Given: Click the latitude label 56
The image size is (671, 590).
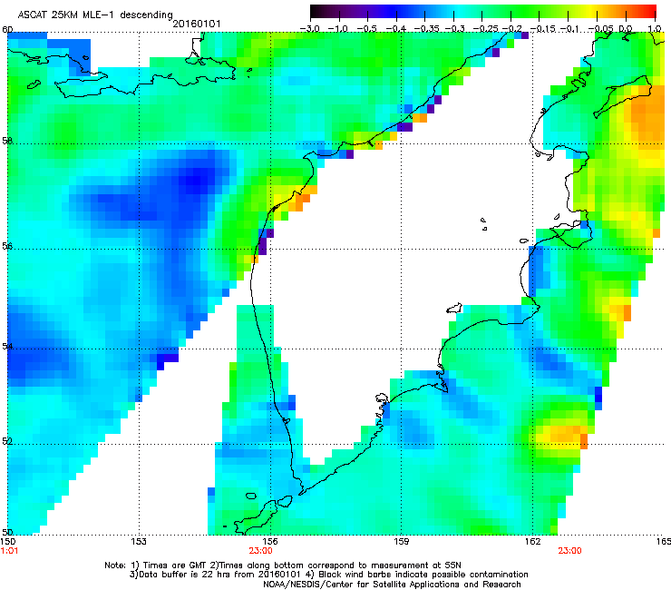Looking at the screenshot, I should click(7, 246).
